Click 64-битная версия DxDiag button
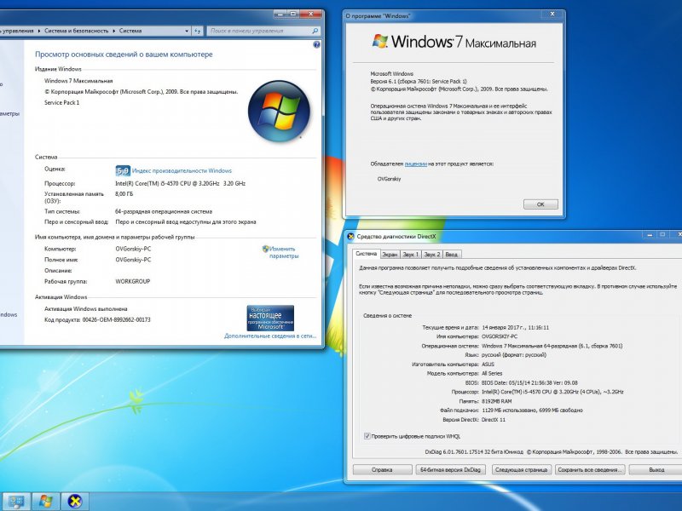Screen dimensions: 682x511 click(451, 470)
